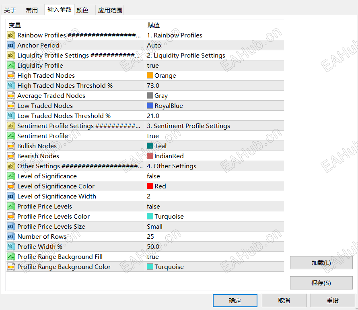
Task: Edit the High Traded Nodes Threshold 73.0 value
Action: pyautogui.click(x=215, y=86)
